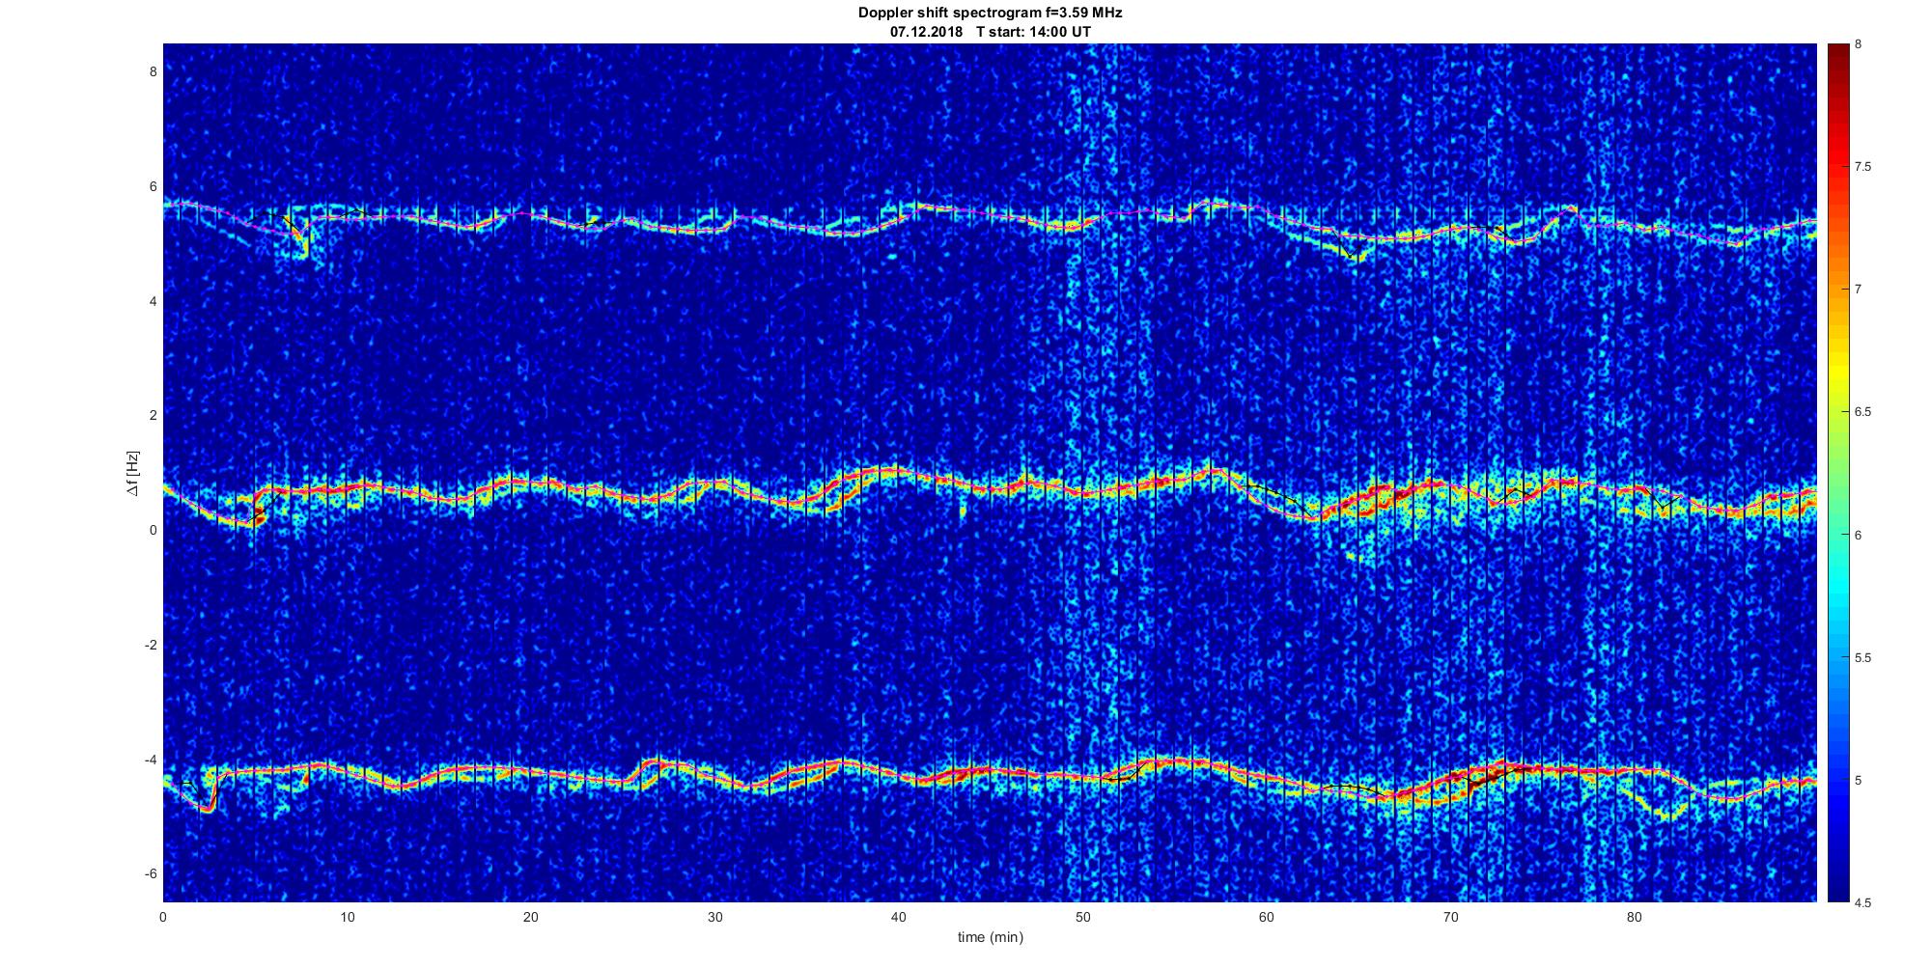Click the colorbar tick label '4.5'

pyautogui.click(x=1863, y=903)
